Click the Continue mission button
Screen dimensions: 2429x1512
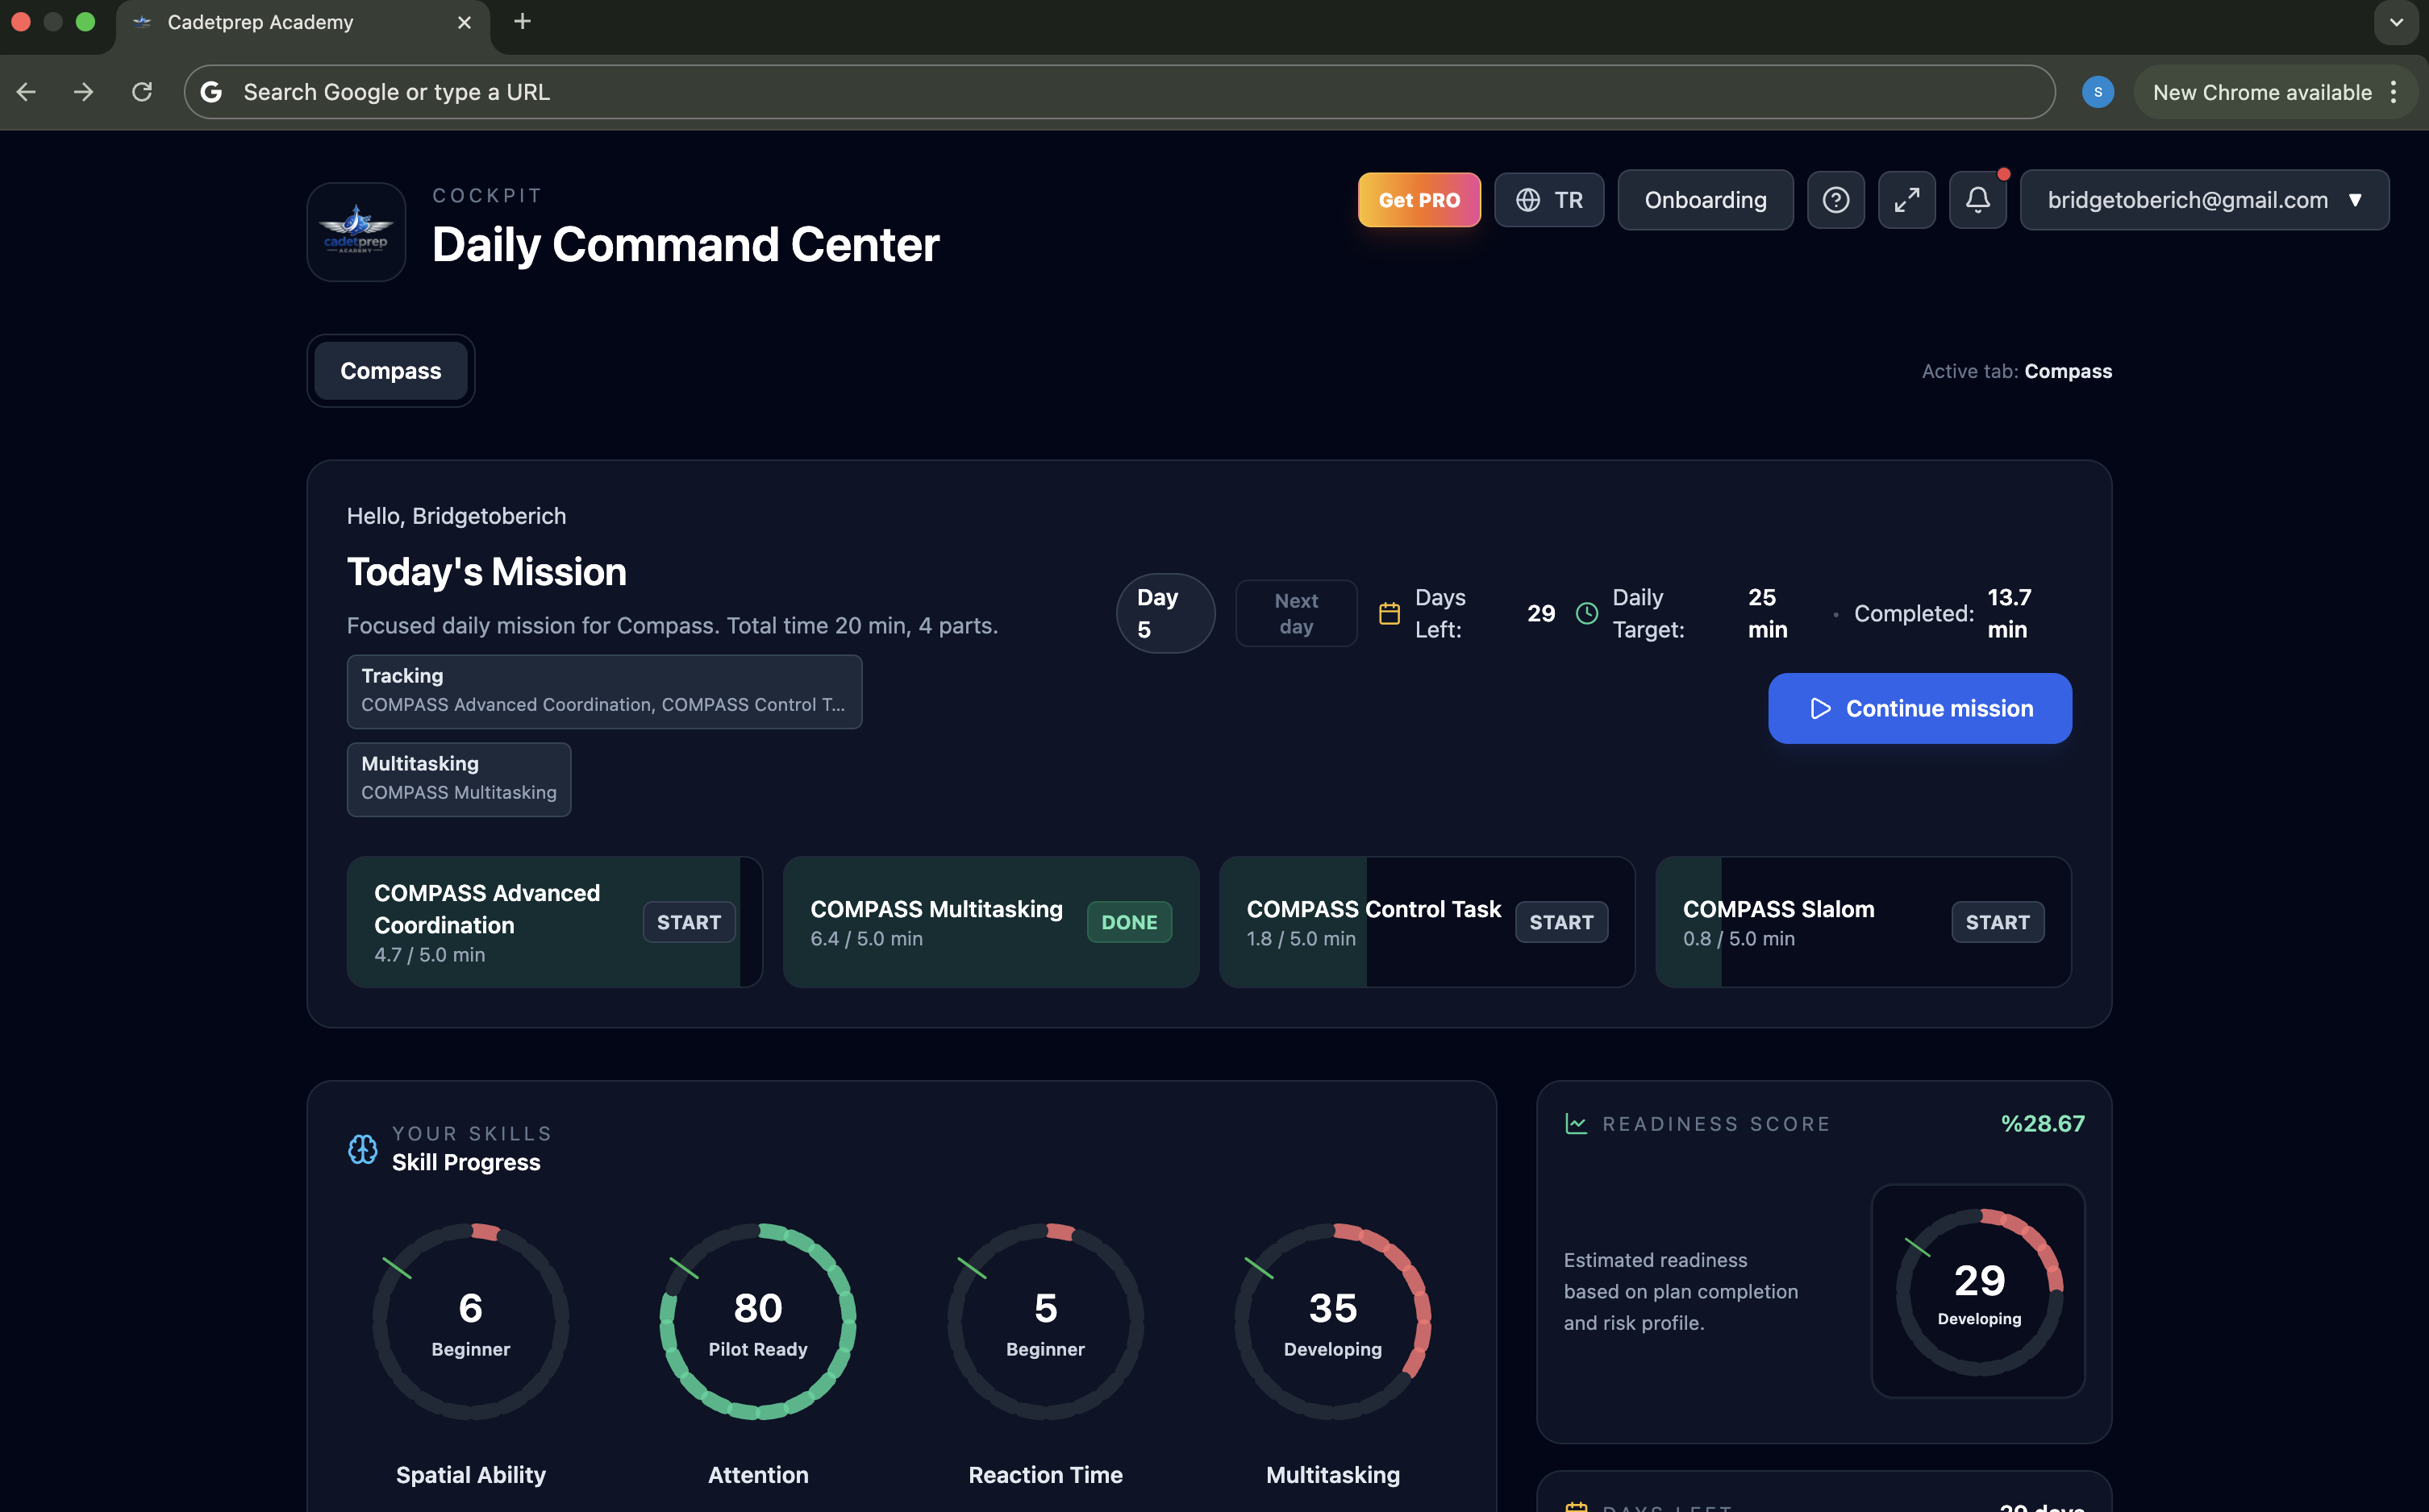pyautogui.click(x=1920, y=708)
